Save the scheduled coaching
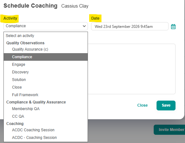185x143 pixels. [166, 105]
